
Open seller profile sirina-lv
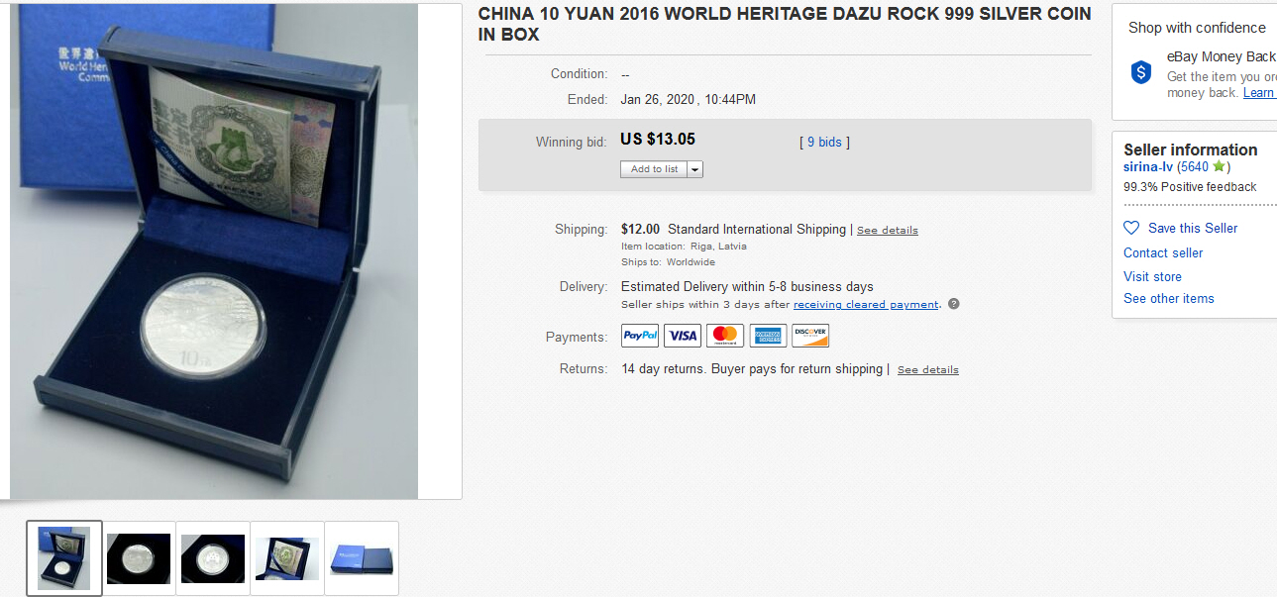(x=1148, y=167)
